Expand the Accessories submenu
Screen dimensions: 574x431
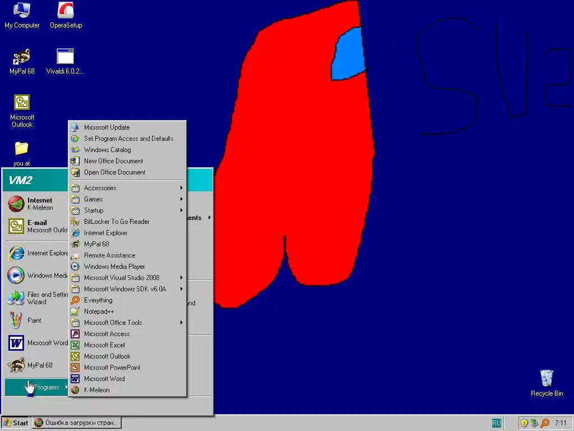128,188
